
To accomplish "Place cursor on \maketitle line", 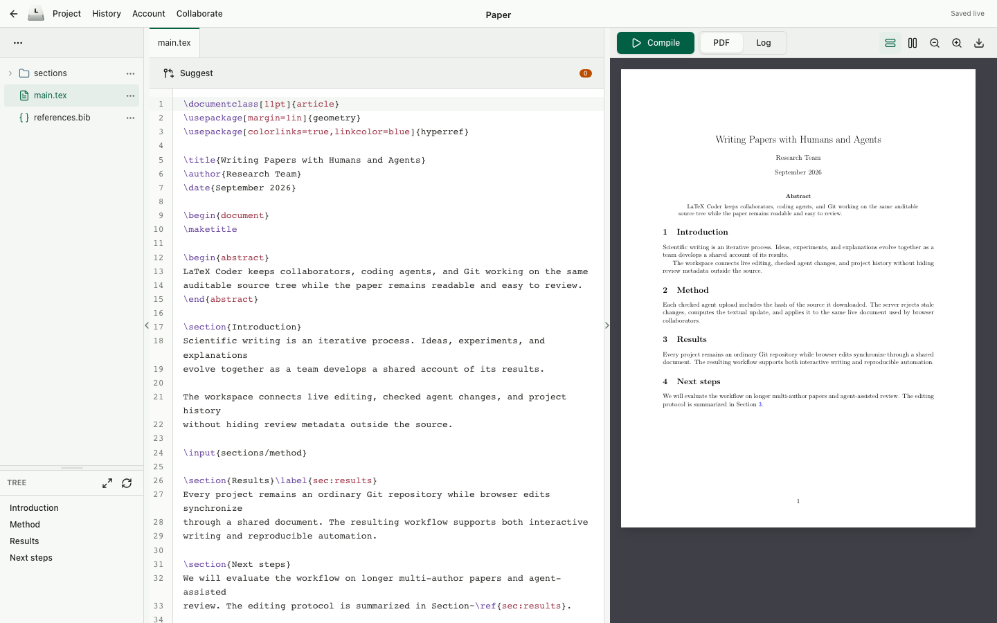I will (x=210, y=229).
